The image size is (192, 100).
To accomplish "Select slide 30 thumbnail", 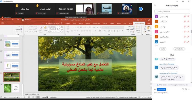I will pyautogui.click(x=12, y=88).
